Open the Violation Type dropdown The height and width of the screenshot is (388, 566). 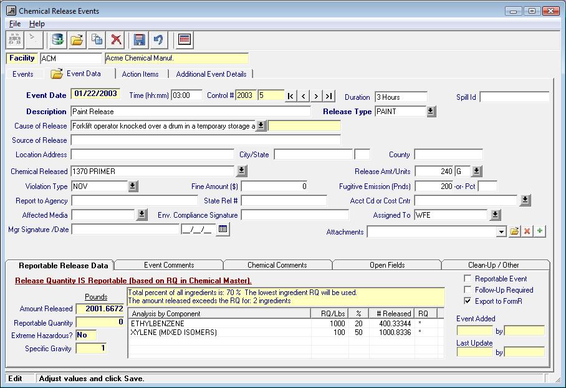133,186
